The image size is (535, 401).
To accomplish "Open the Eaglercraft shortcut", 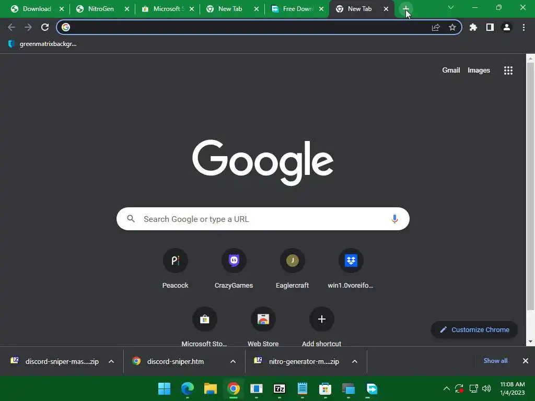I will tap(293, 269).
